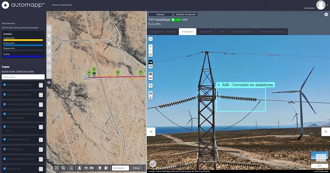Viewport: 330px width, 173px height.
Task: Click the automapp logo
Action: point(23,5)
